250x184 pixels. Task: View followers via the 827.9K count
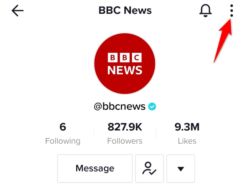pyautogui.click(x=125, y=127)
